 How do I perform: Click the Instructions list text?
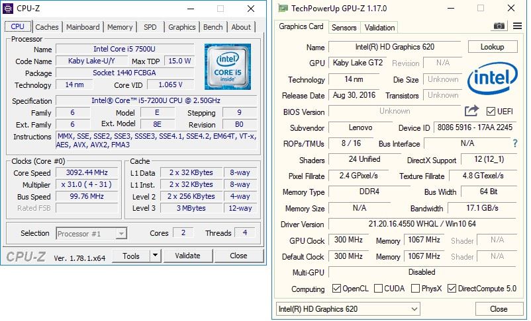156,141
